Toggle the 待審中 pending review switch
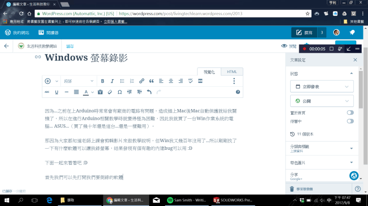 (350, 121)
